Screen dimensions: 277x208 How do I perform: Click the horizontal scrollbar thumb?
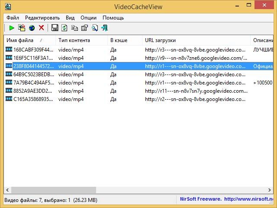point(54,190)
